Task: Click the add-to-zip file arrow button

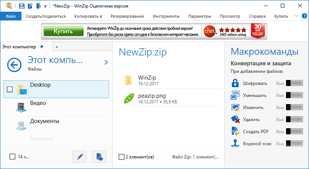Action: pyautogui.click(x=99, y=157)
